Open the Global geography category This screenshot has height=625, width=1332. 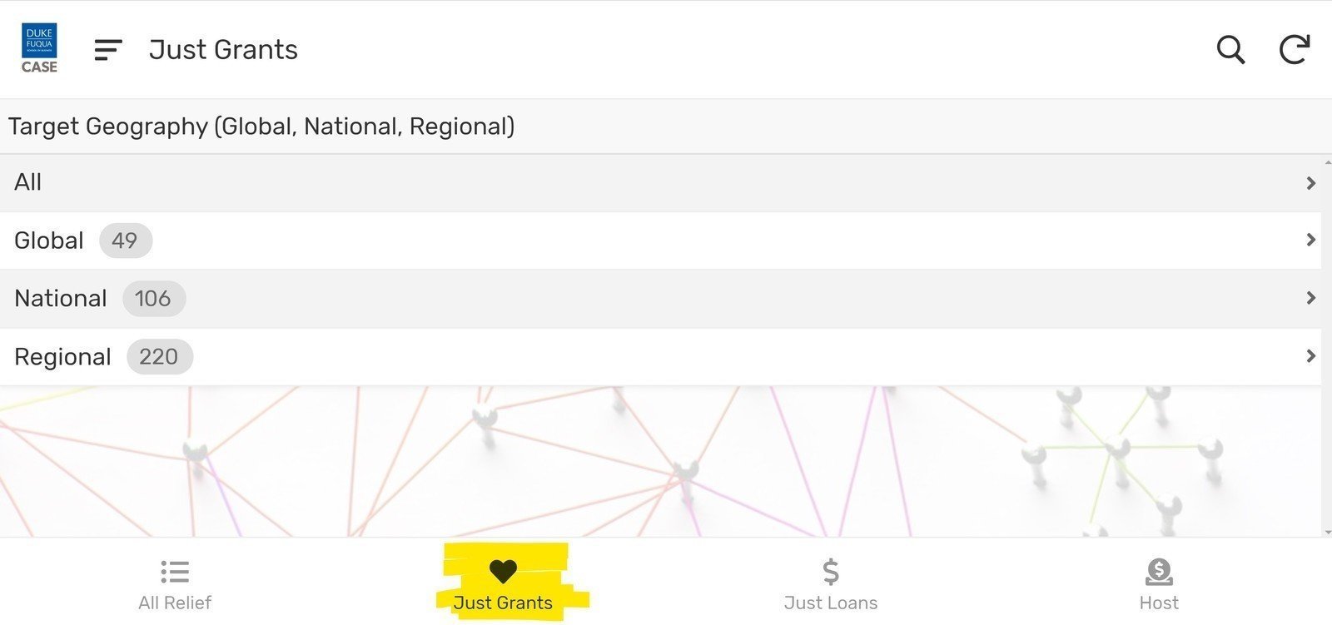click(x=660, y=241)
